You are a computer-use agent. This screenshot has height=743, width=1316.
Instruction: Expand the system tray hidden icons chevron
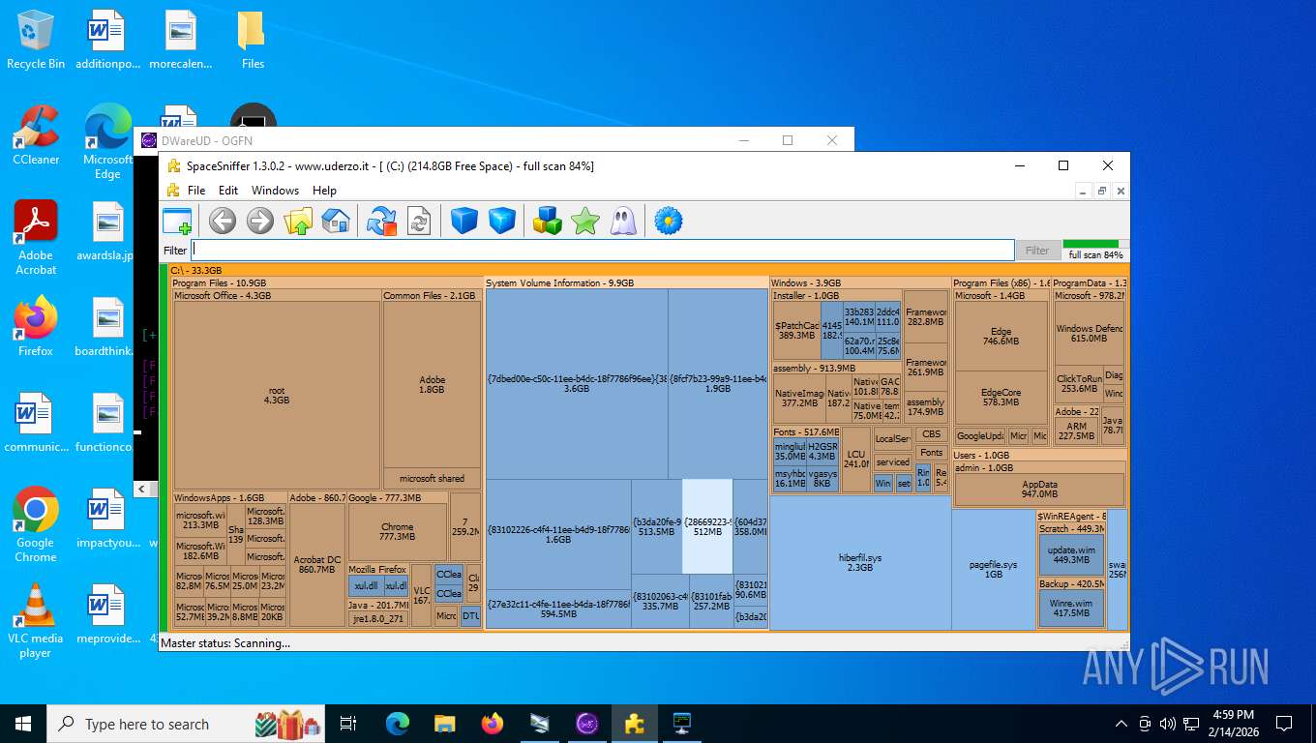(1122, 724)
